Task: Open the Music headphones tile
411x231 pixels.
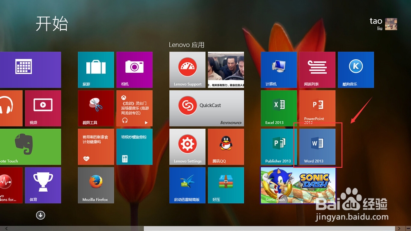Action: click(x=11, y=108)
